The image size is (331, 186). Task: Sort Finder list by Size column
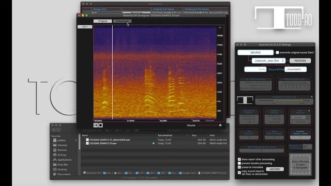[x=194, y=135]
